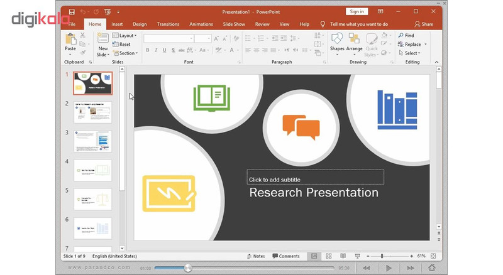Toggle numbered list icon

click(x=261, y=38)
